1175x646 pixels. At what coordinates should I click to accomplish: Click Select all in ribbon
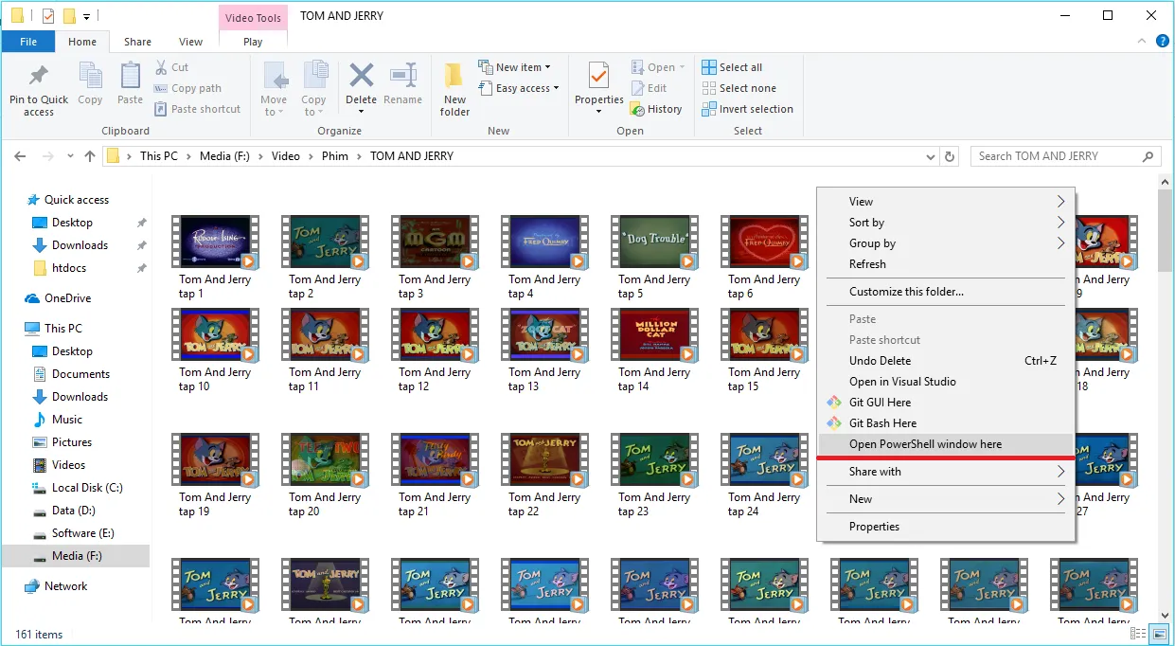pos(732,67)
